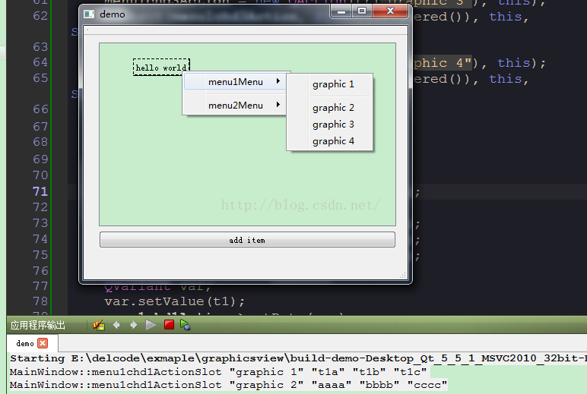587x394 pixels.
Task: Click the green run-with-debug icon
Action: [x=186, y=325]
